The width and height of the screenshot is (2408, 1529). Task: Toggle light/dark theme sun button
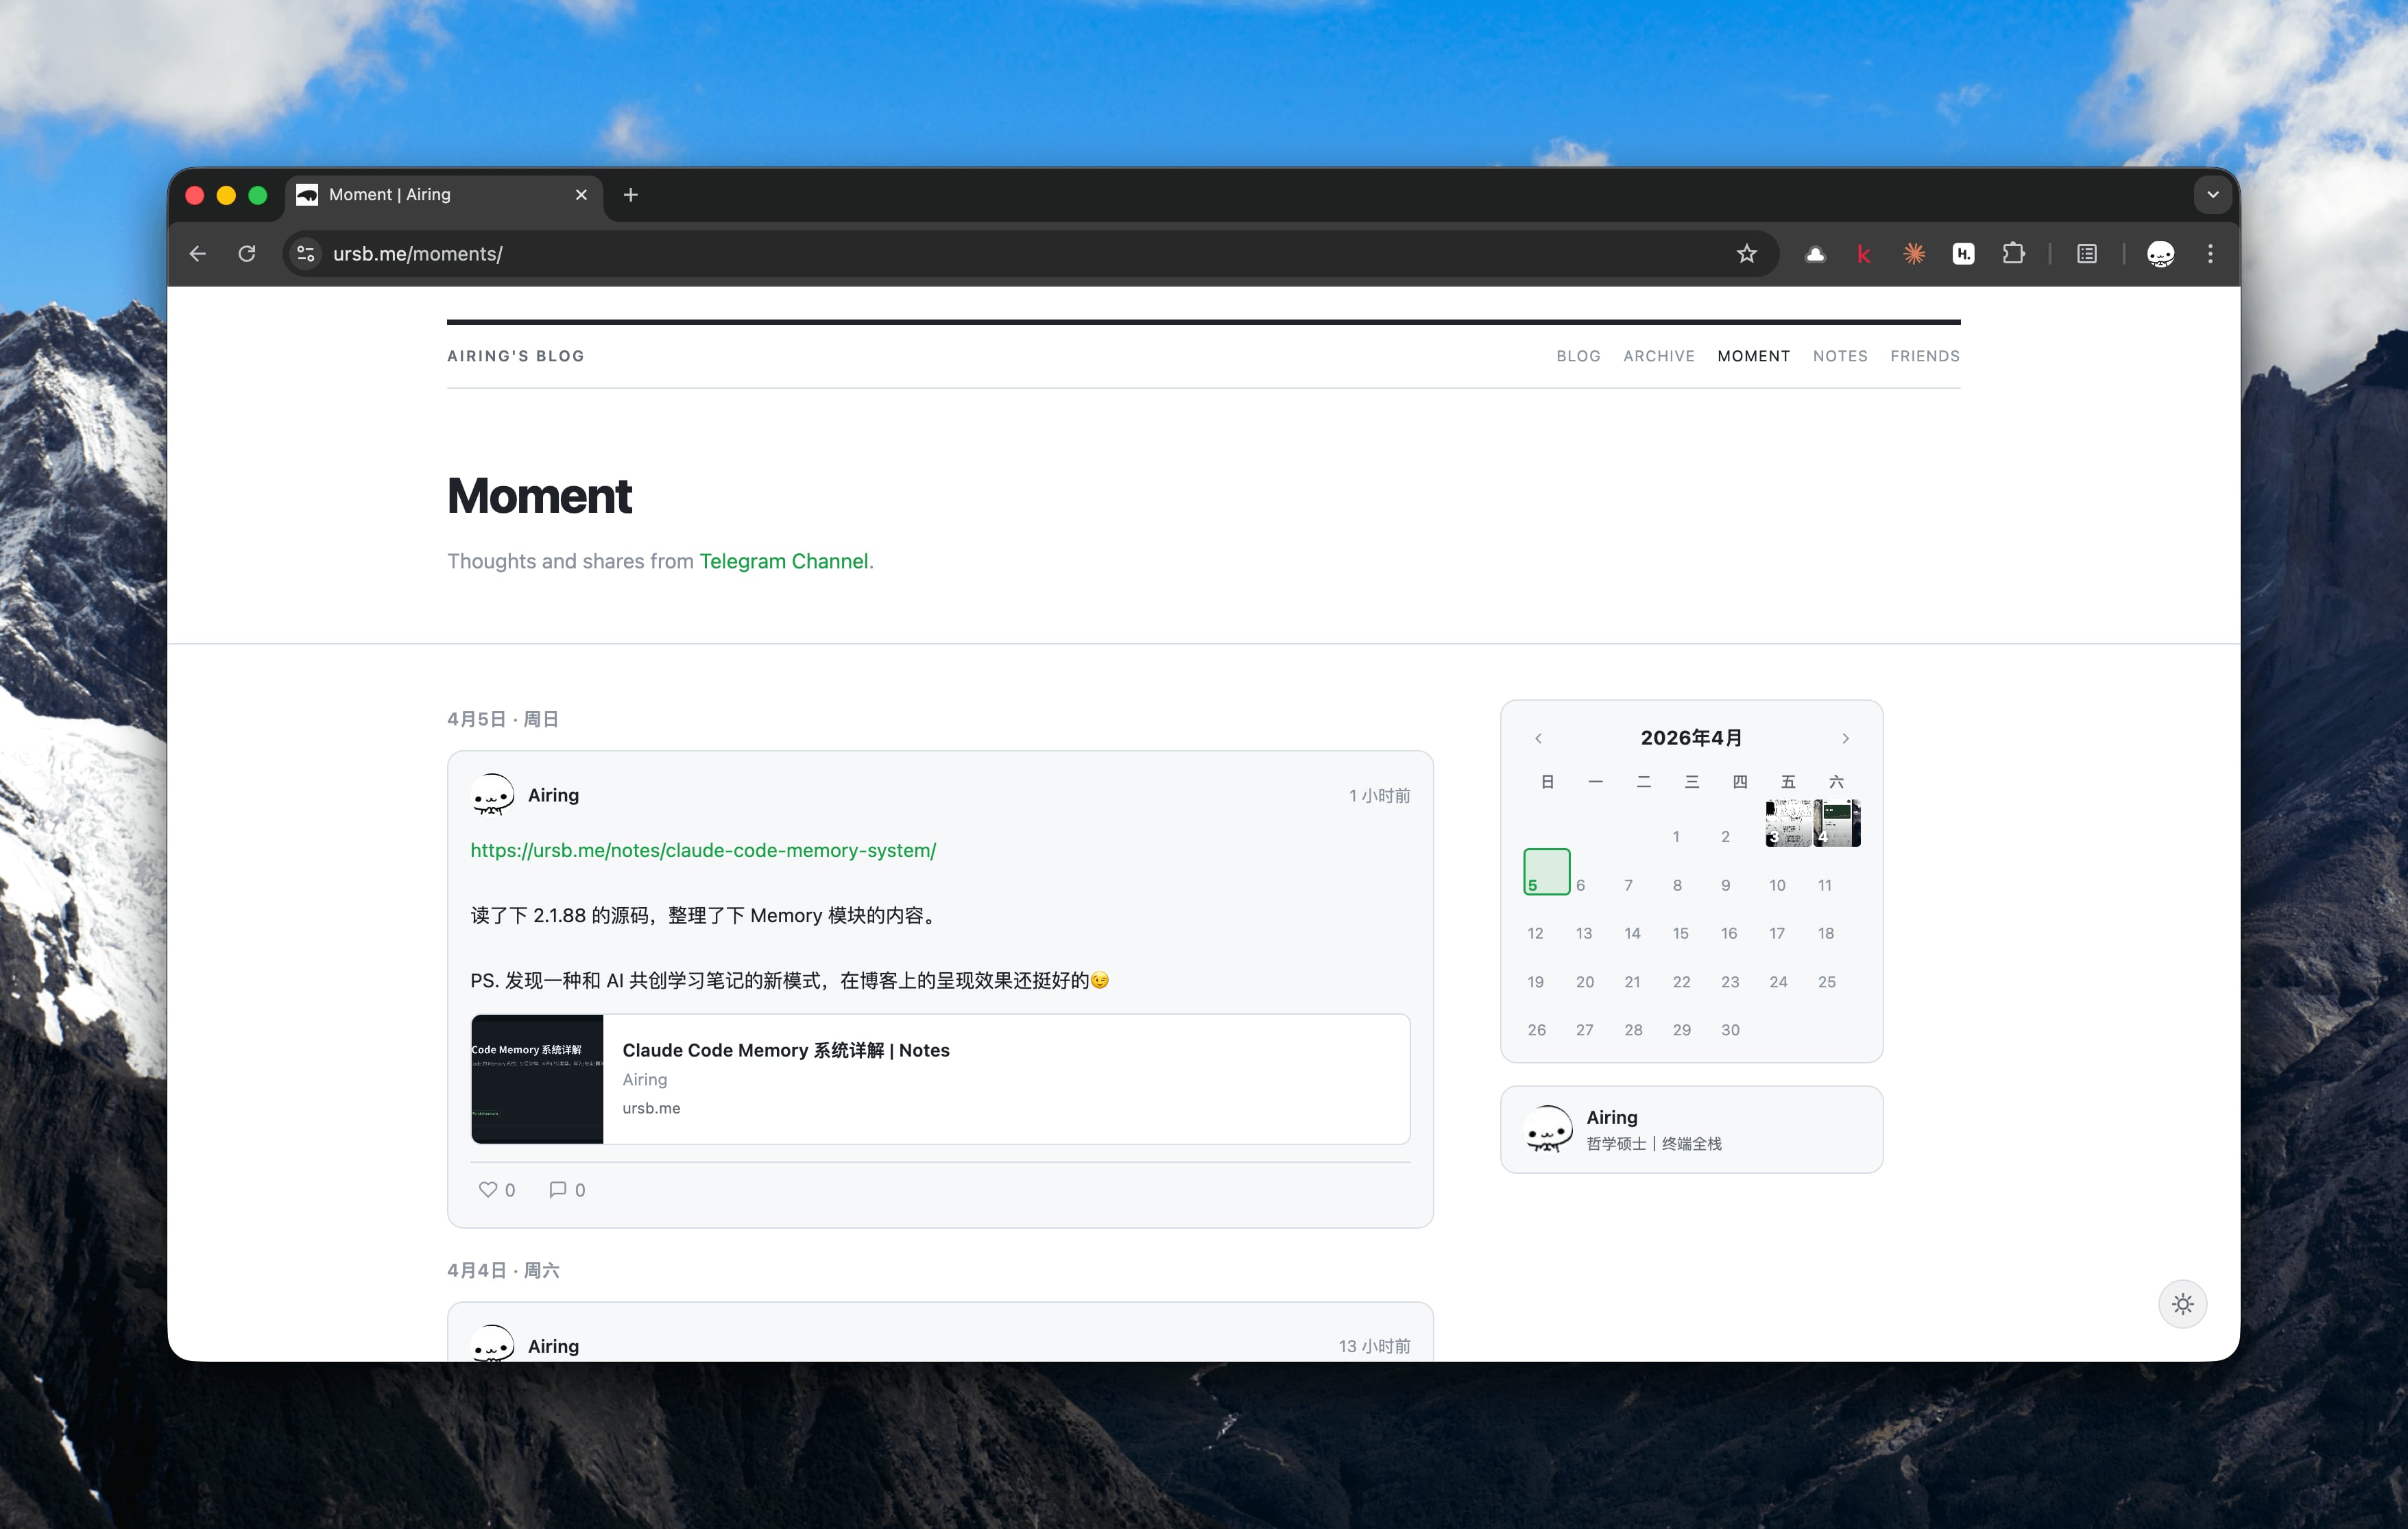2182,1303
